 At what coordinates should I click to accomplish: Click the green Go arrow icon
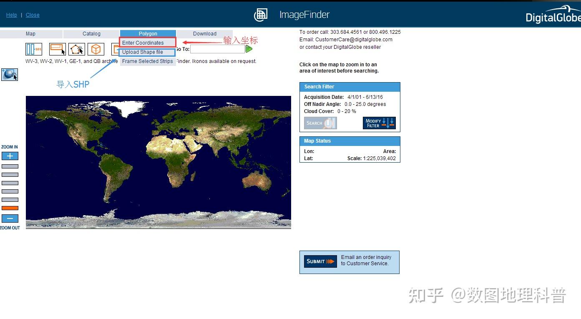[x=249, y=49]
